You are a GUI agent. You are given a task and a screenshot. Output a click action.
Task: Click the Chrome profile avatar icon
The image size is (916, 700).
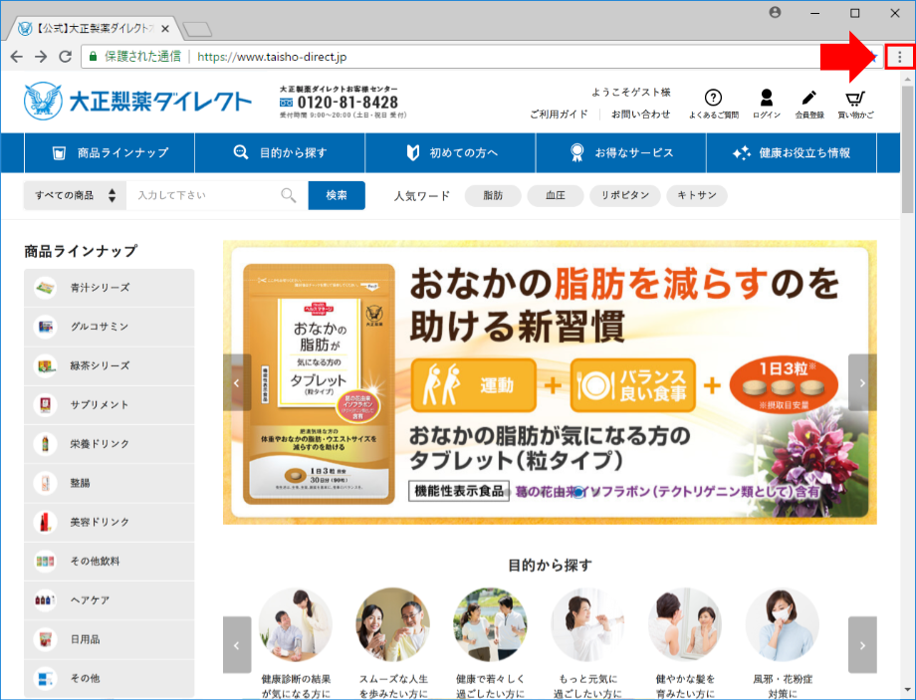coord(776,12)
